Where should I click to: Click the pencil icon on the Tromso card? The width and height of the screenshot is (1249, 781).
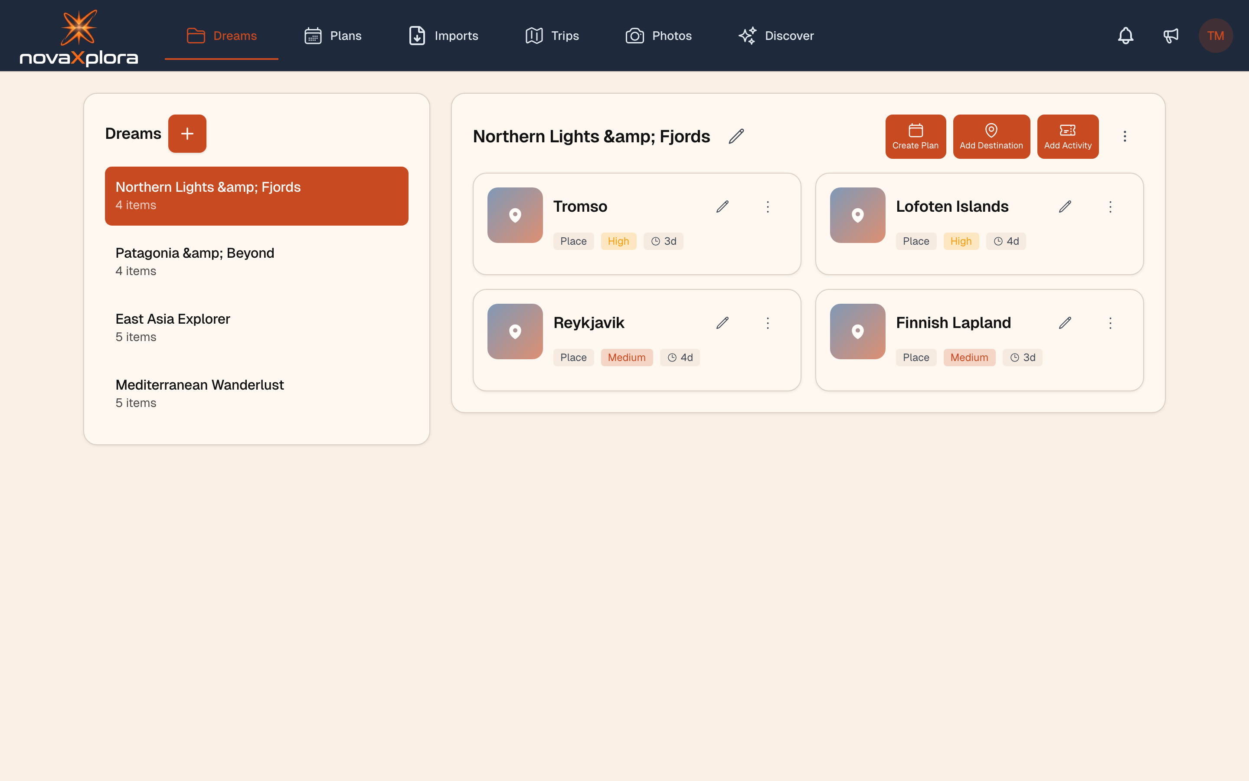[722, 207]
